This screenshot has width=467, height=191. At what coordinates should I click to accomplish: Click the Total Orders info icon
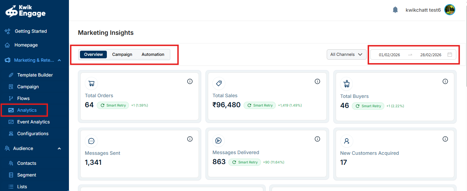coord(190,81)
